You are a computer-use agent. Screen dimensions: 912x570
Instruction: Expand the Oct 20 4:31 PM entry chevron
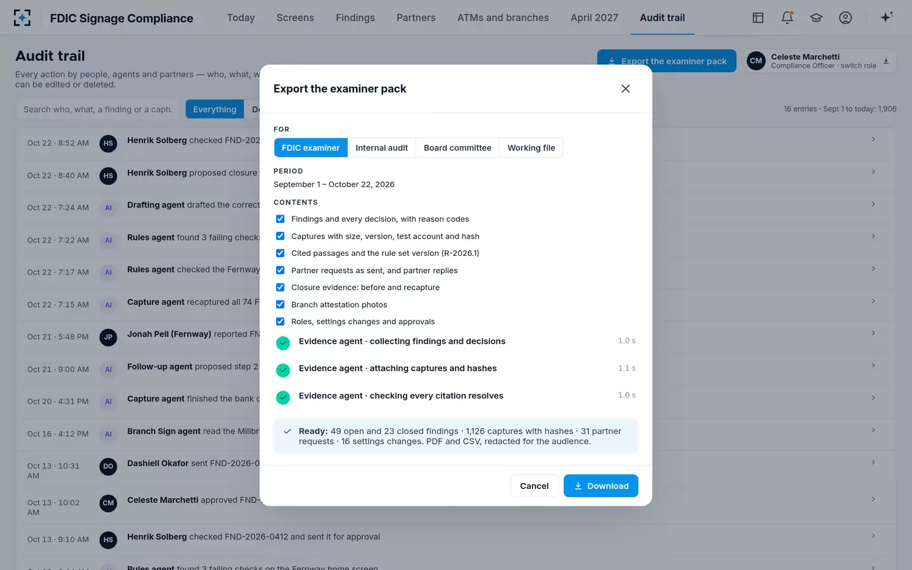click(x=873, y=398)
